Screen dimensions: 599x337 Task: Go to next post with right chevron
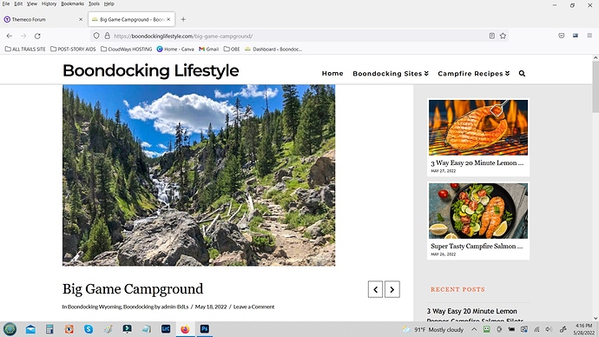point(392,289)
